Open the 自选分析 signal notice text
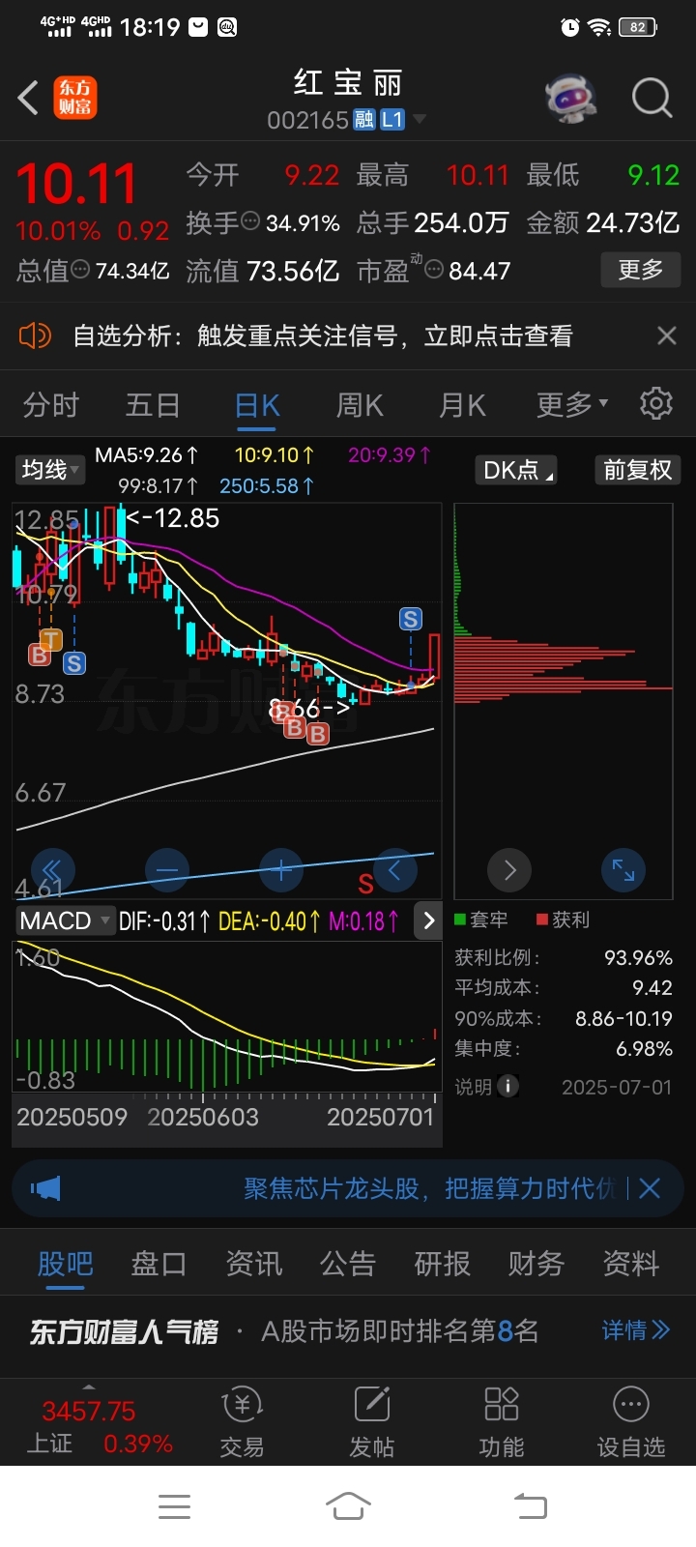 [x=323, y=336]
